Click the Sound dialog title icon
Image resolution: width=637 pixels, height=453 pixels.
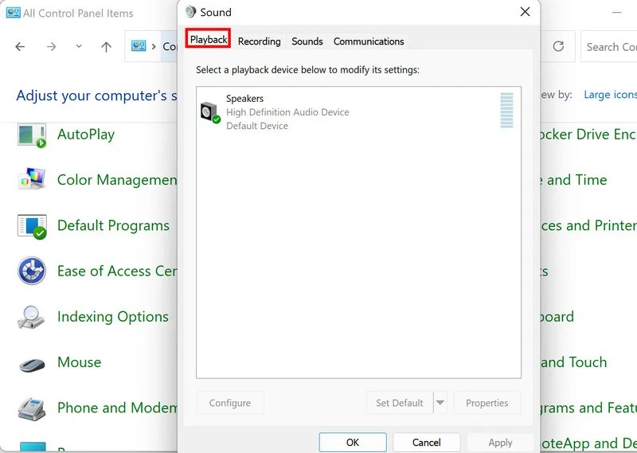[x=190, y=12]
